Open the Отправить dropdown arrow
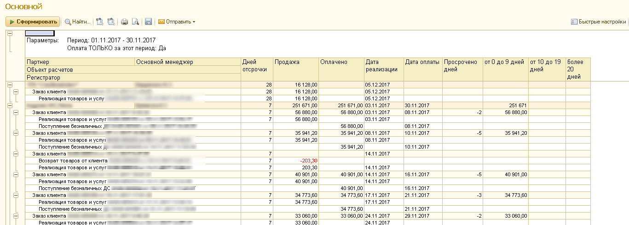 click(194, 22)
